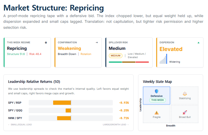208x135 pixels.
Task: Click the arrow icon in Confirmation card
Action: pyautogui.click(x=97, y=42)
